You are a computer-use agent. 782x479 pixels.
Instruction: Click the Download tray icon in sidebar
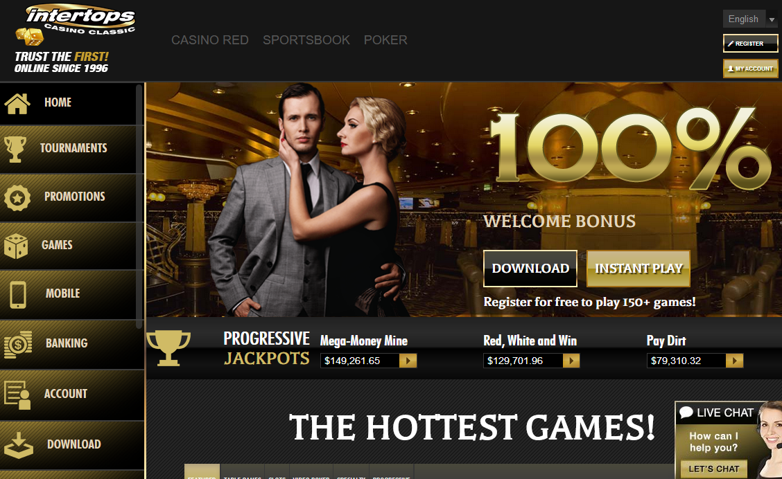pos(19,445)
